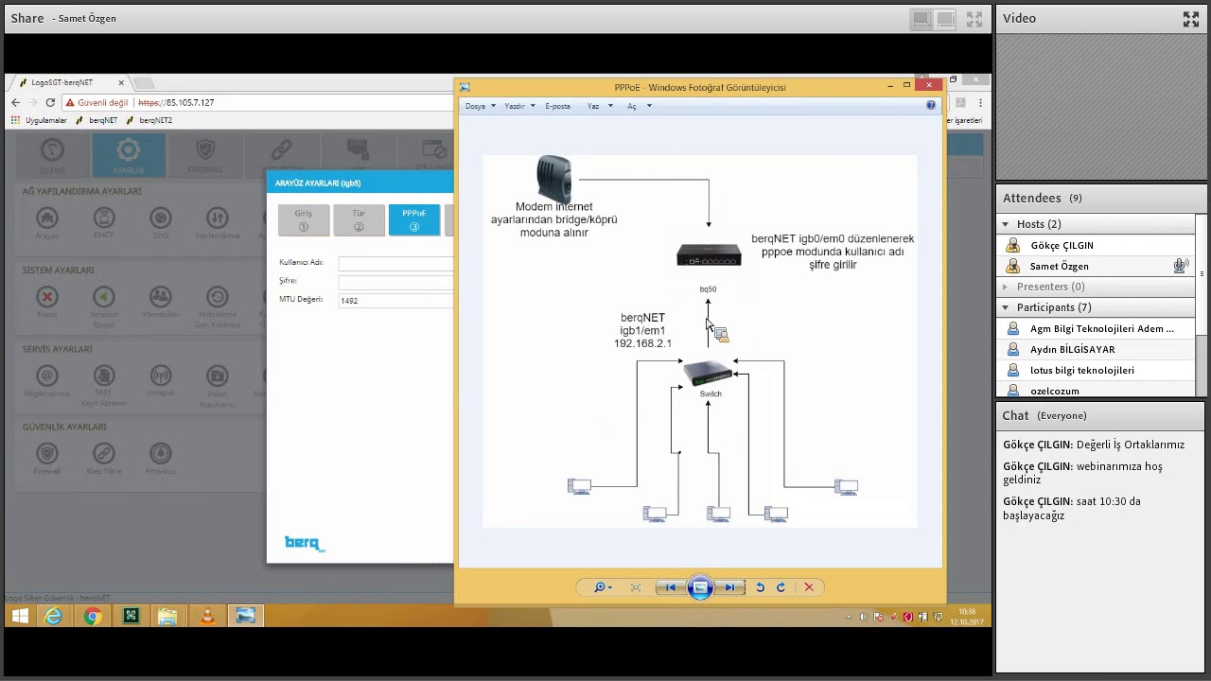The width and height of the screenshot is (1211, 681).
Task: Toggle full screen for Share pod
Action: coord(974,19)
